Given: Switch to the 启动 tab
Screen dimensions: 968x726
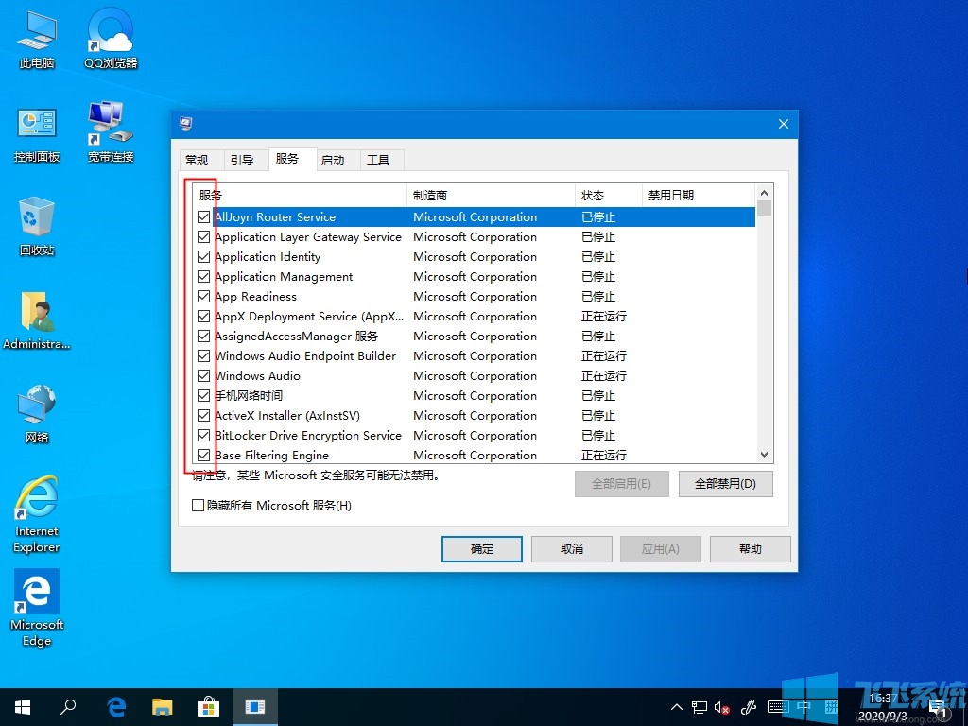Looking at the screenshot, I should 336,160.
